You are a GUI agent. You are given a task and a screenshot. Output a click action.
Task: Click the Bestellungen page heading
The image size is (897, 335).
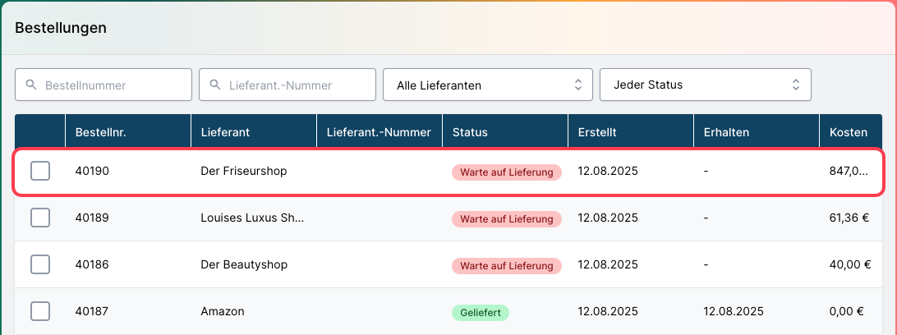[61, 27]
